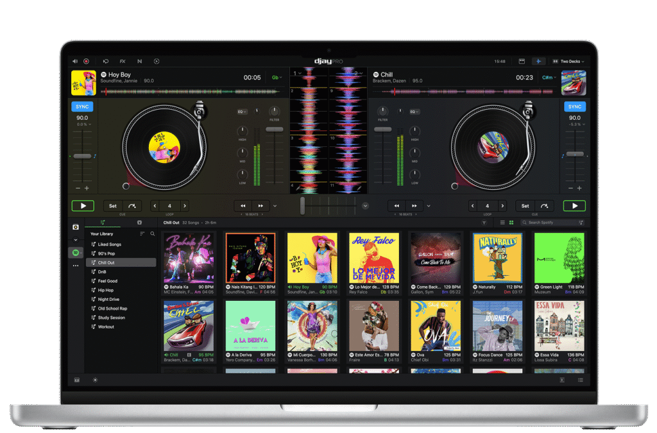
Task: Open the Night Drive playlist
Action: click(x=121, y=300)
